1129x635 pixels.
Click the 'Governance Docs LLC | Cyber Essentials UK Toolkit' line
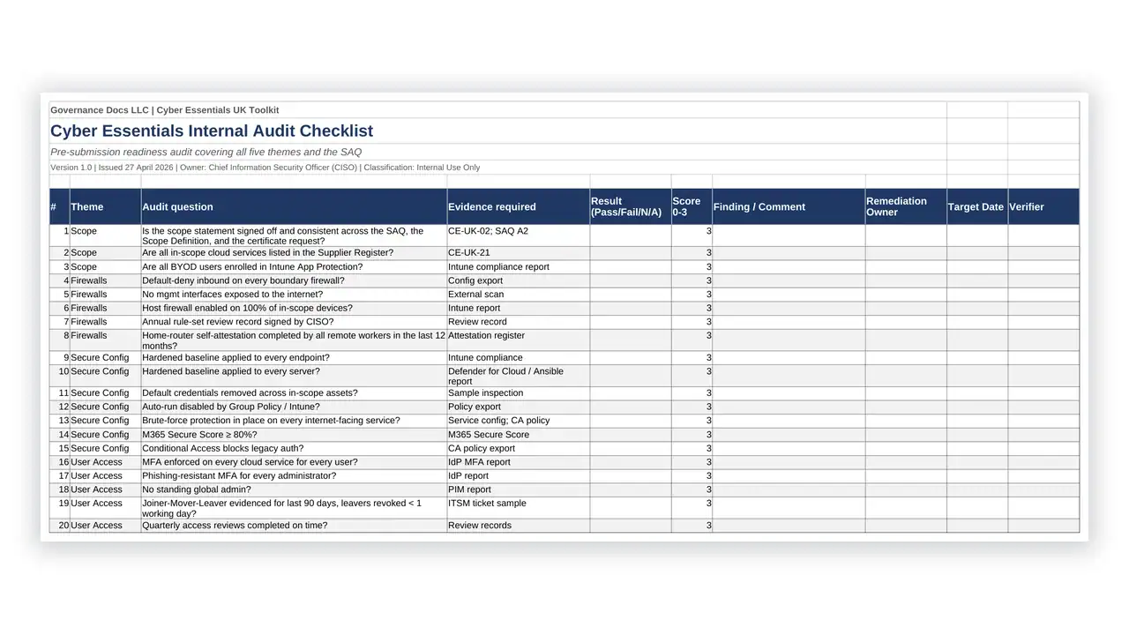pos(165,110)
